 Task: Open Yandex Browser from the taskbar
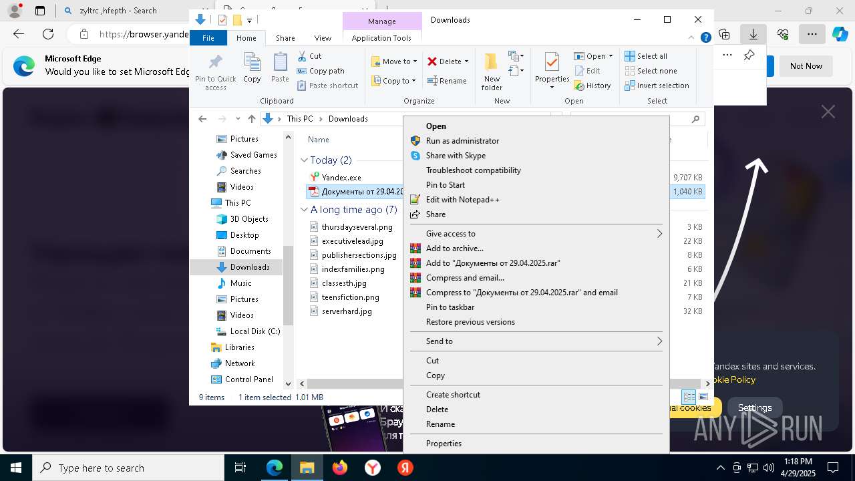(373, 468)
